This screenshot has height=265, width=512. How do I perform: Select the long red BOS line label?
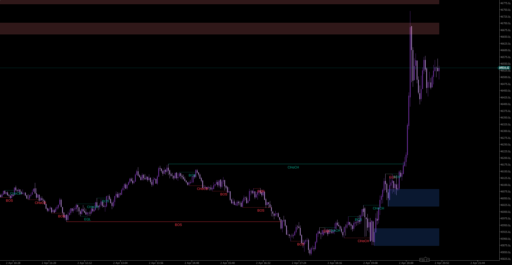point(178,225)
